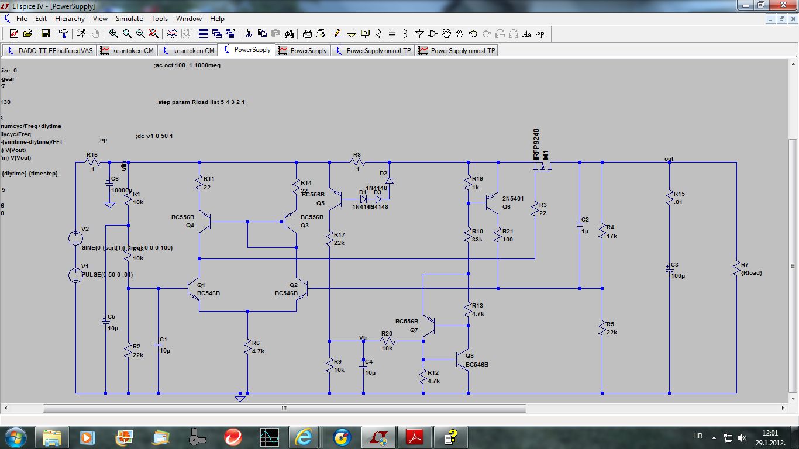The width and height of the screenshot is (799, 449).
Task: Click the IRFP9240 MOSFET M1 label
Action: click(x=536, y=144)
